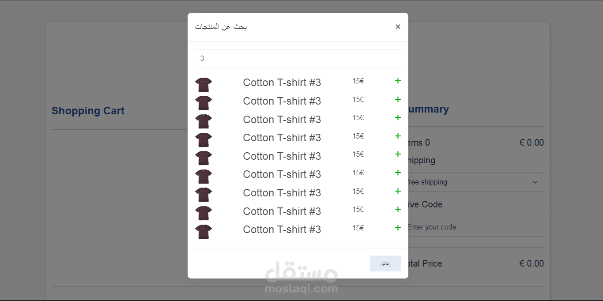
Task: Add the fifth Cotton T-shirt using the plus icon
Action: pyautogui.click(x=398, y=154)
